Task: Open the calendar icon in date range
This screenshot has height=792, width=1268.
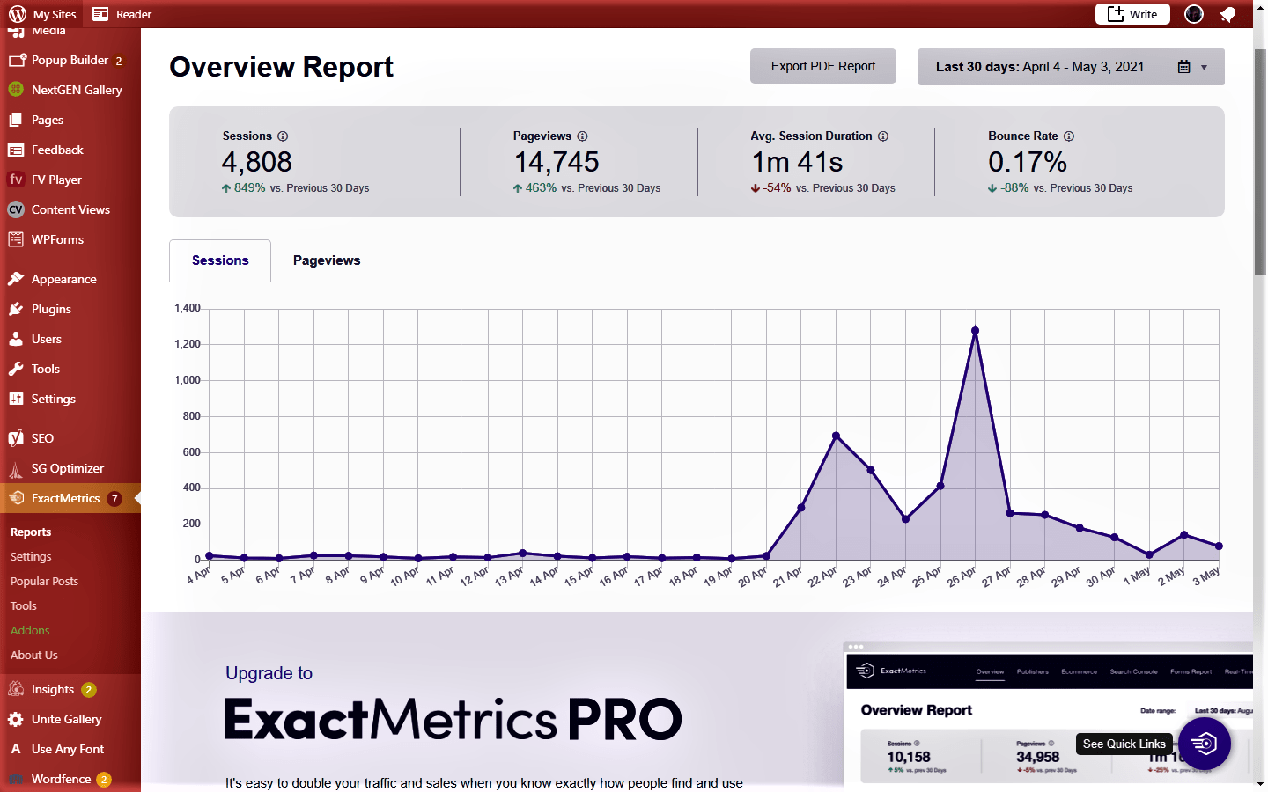Action: tap(1184, 67)
